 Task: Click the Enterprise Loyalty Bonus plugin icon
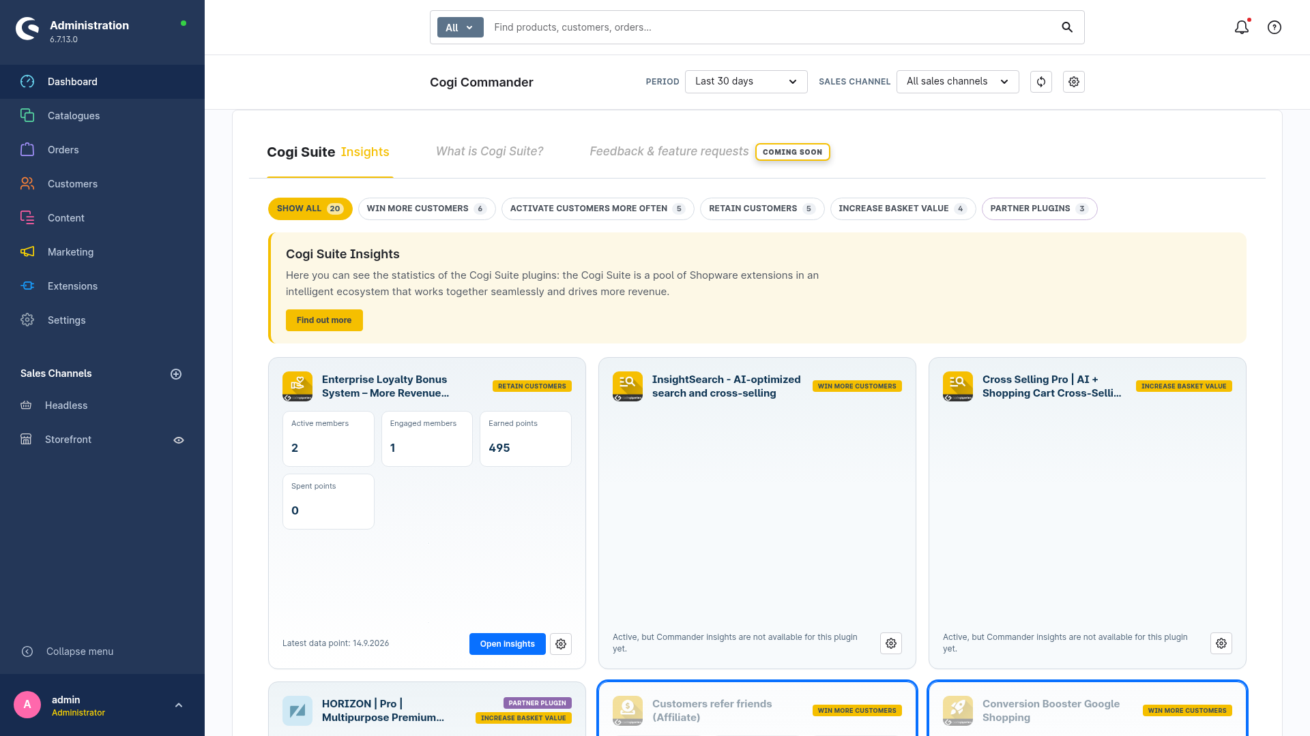pos(297,386)
